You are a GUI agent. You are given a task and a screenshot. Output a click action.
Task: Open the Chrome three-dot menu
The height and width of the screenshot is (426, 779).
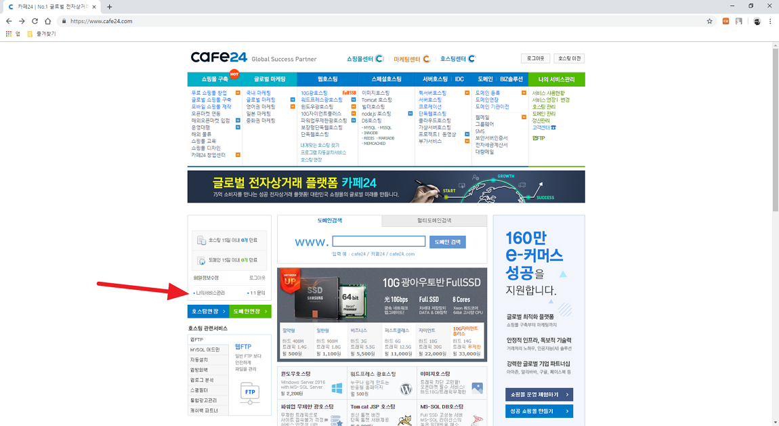770,22
